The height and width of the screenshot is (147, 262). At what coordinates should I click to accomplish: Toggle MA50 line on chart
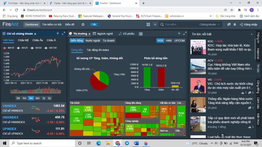click(36, 48)
